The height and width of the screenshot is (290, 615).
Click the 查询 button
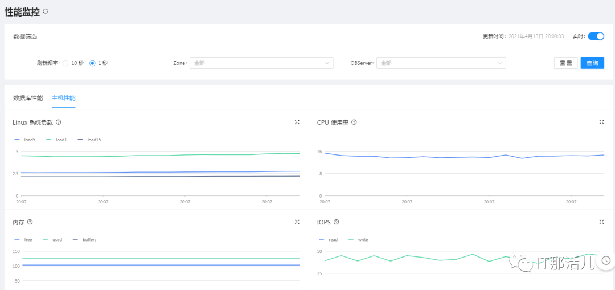point(592,63)
